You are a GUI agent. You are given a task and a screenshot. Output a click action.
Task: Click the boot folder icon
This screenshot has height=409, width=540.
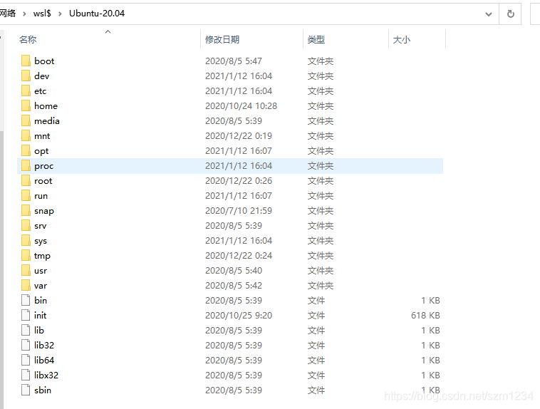click(x=26, y=61)
